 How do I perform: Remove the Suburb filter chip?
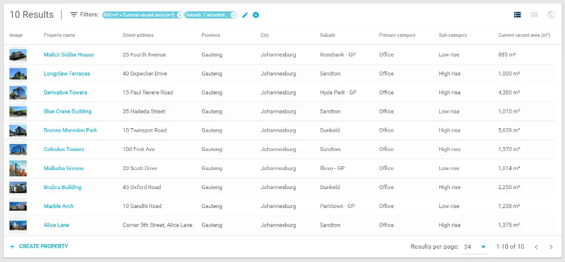(234, 15)
